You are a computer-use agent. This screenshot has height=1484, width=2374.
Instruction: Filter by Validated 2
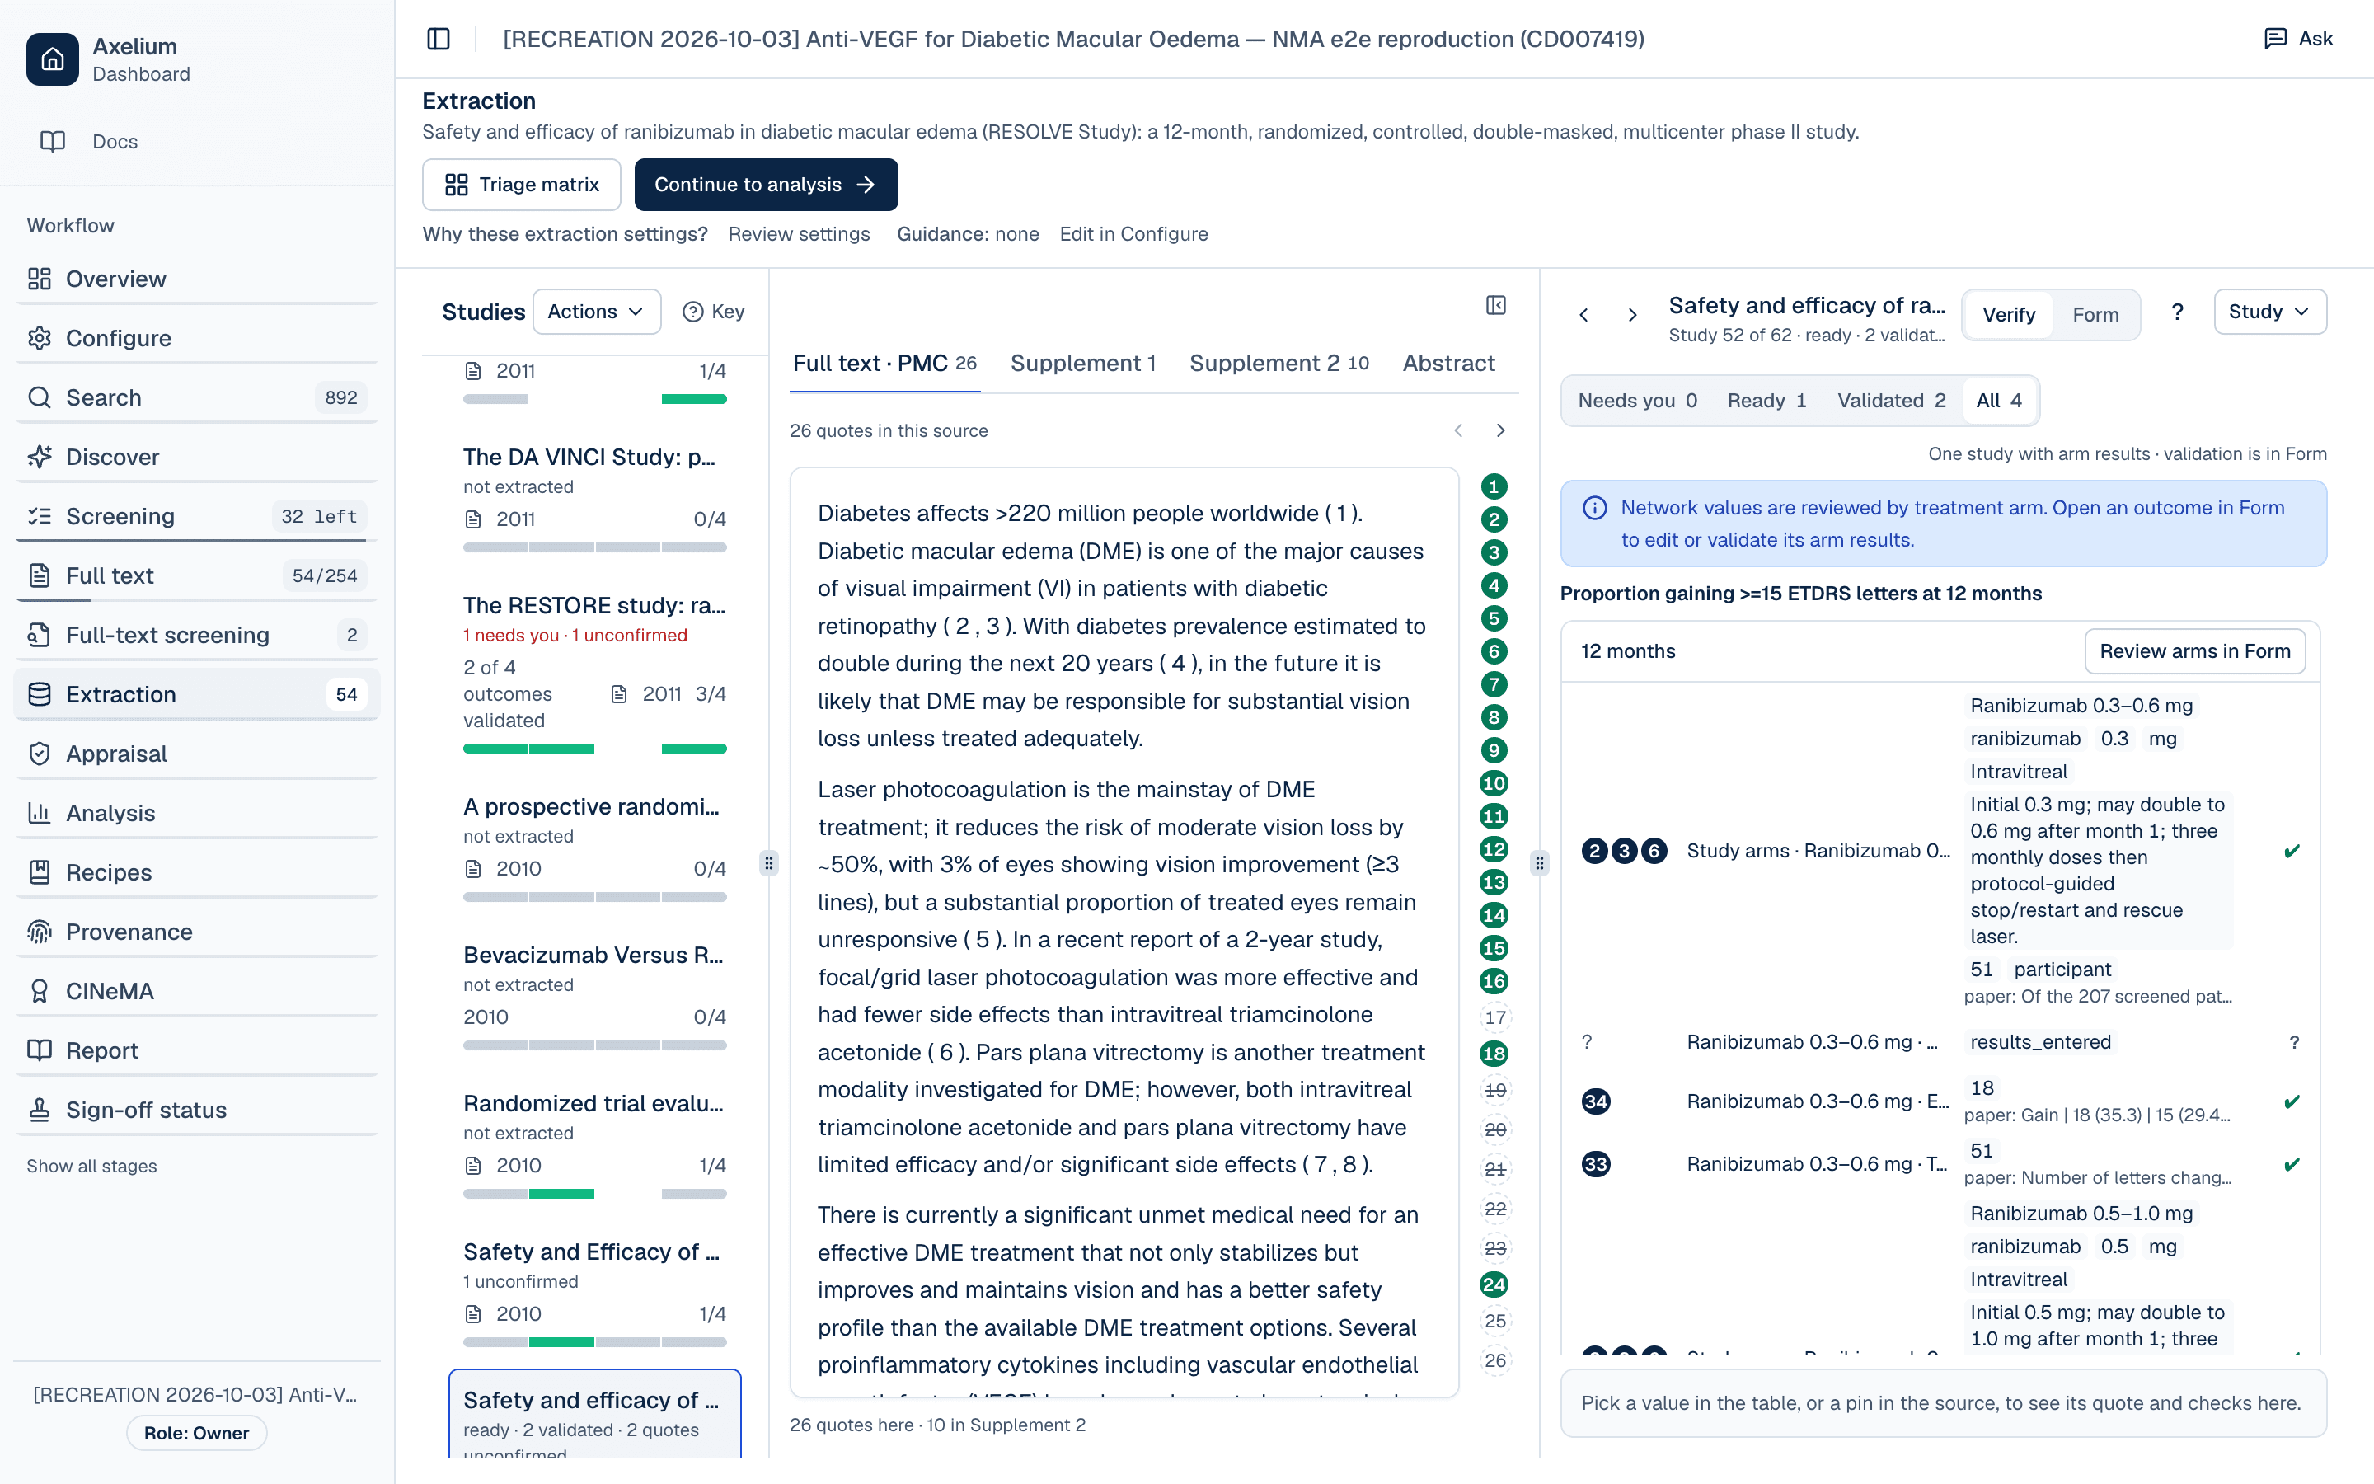(x=1890, y=401)
